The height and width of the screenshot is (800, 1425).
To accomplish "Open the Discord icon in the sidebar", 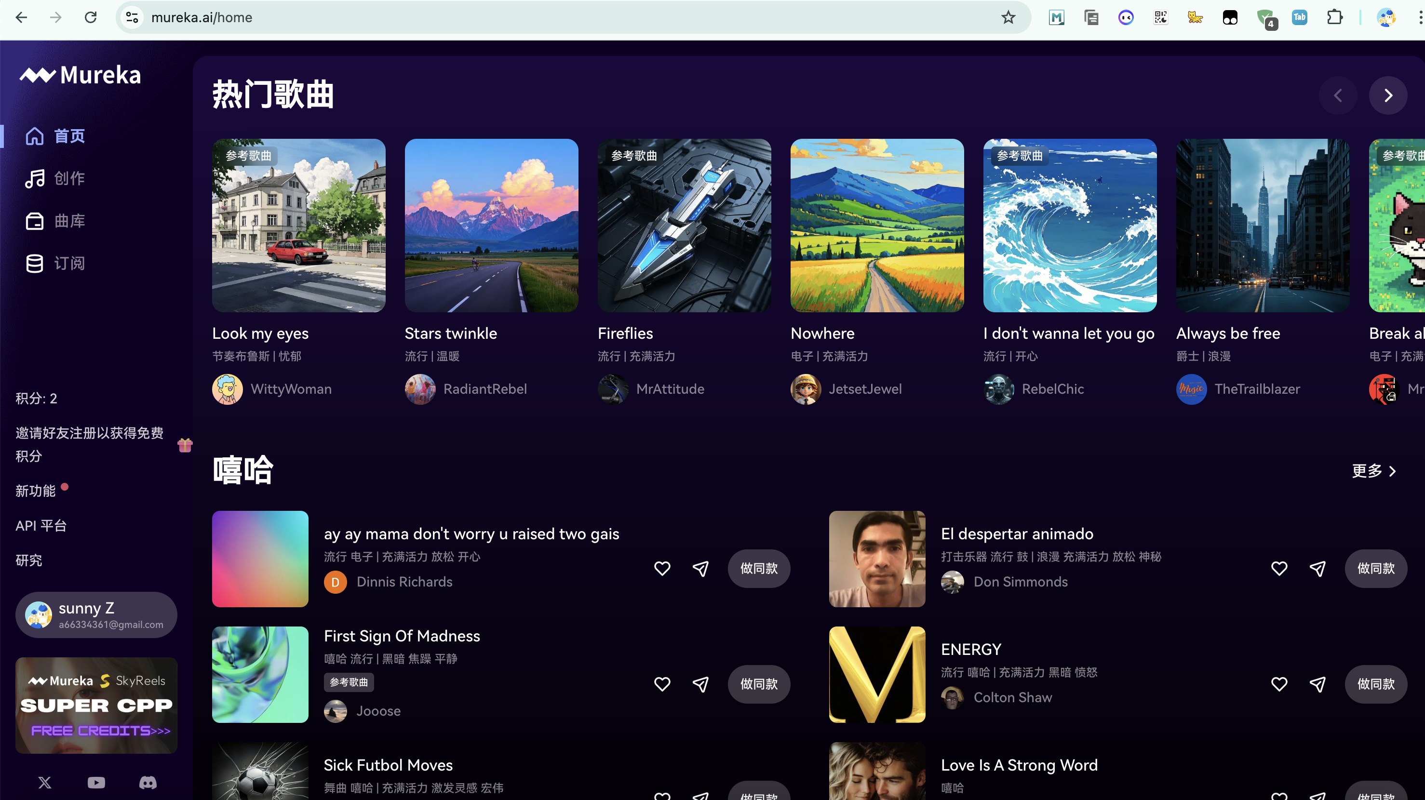I will coord(148,782).
